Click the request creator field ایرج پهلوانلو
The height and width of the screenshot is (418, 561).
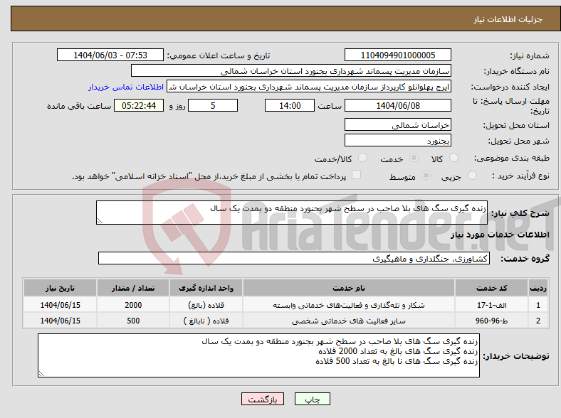tap(309, 87)
